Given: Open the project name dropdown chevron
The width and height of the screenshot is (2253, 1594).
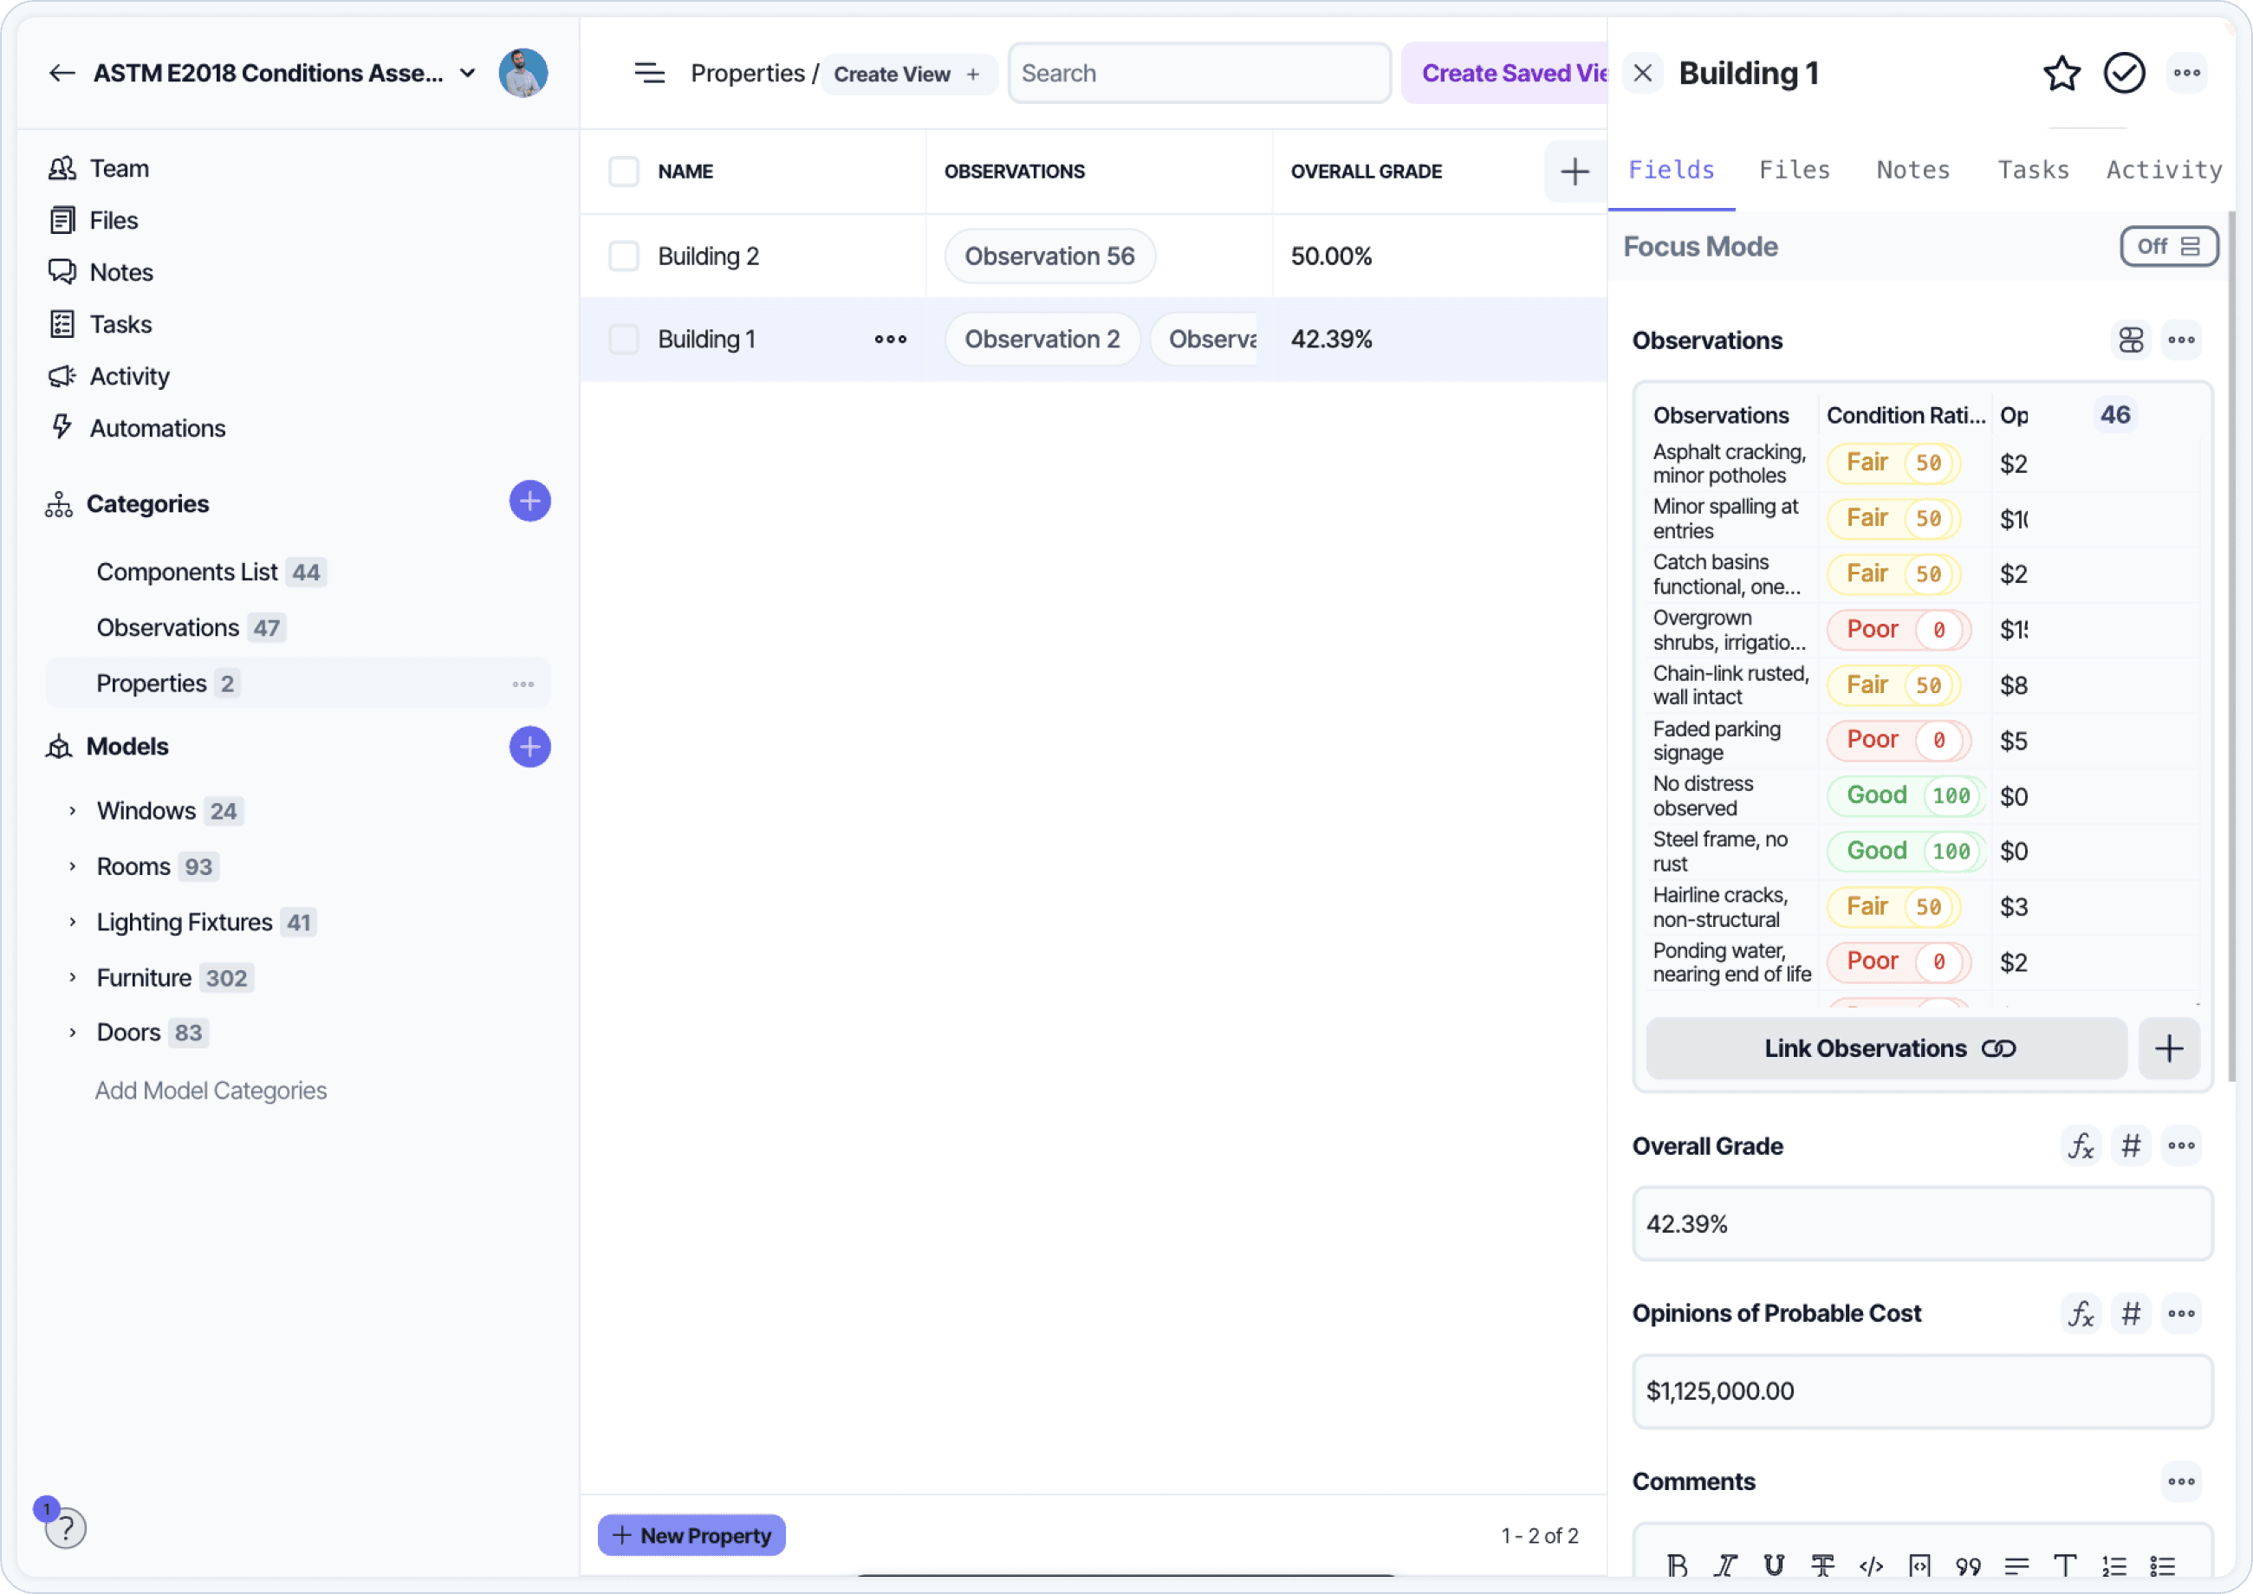Looking at the screenshot, I should click(468, 74).
